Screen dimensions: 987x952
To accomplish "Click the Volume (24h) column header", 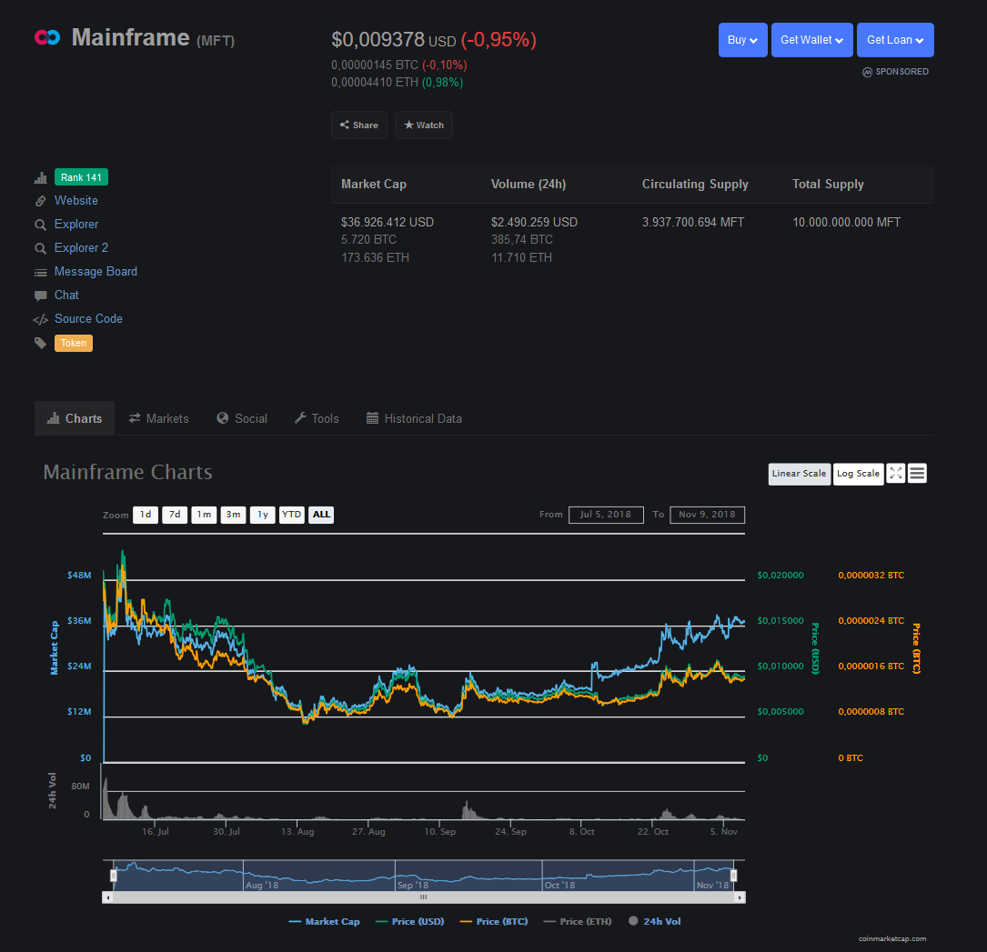I will [529, 185].
